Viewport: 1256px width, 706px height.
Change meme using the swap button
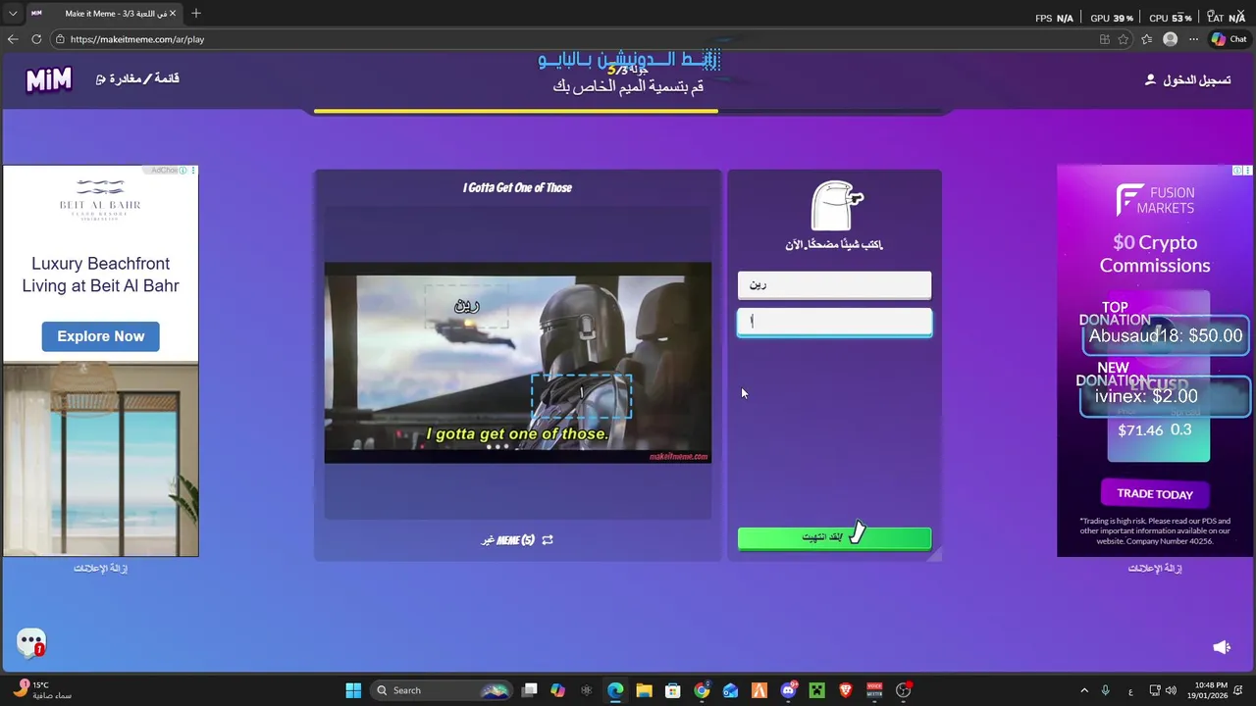click(x=517, y=540)
